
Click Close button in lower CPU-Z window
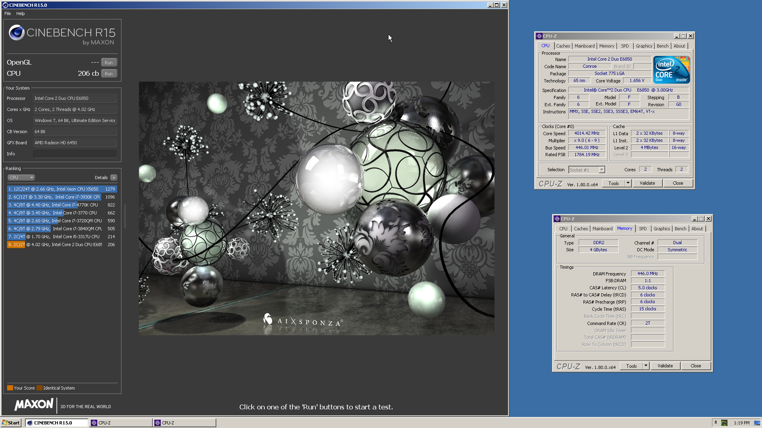[x=696, y=366]
